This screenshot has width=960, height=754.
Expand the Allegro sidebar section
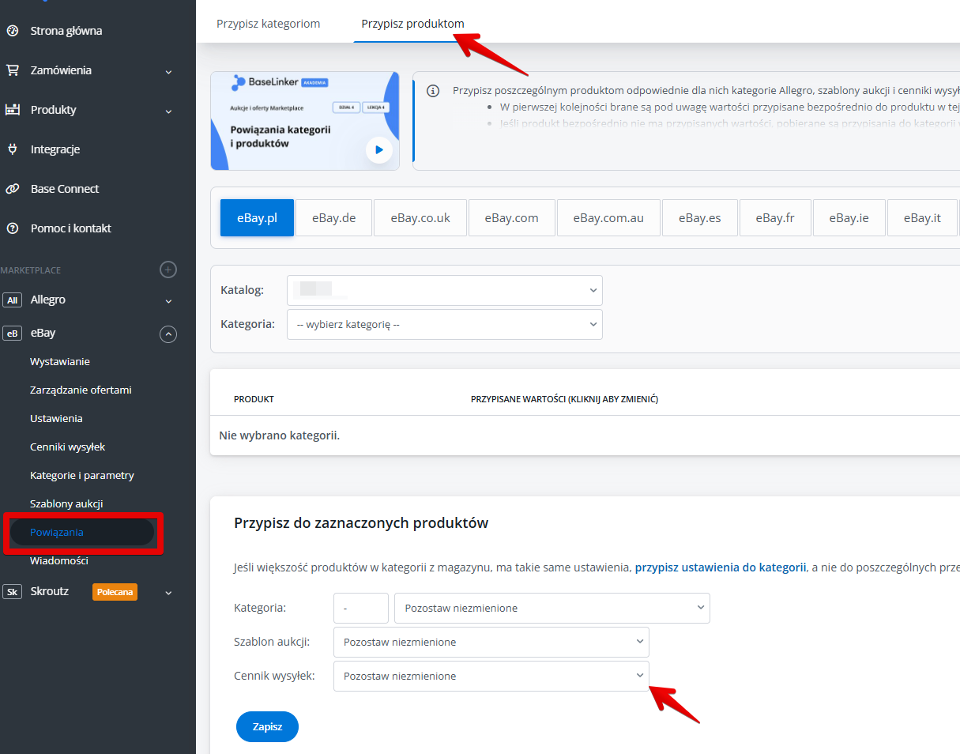[168, 301]
